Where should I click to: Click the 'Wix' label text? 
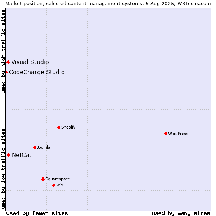(60, 185)
